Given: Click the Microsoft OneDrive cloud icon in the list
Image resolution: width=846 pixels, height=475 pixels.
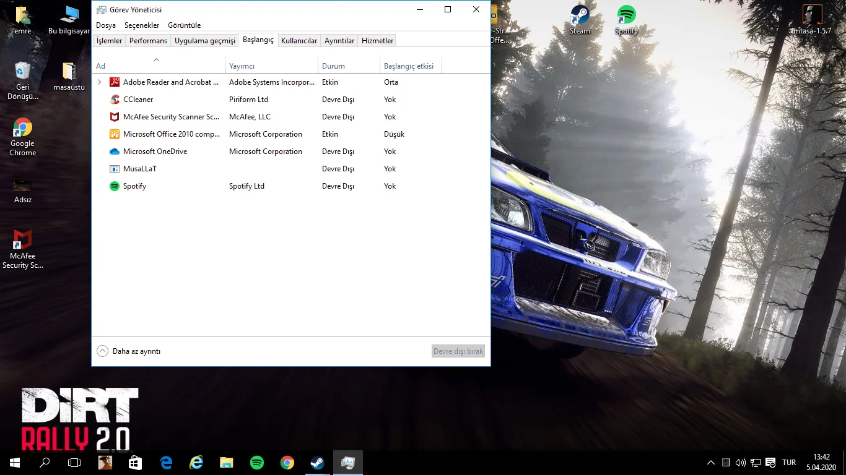Looking at the screenshot, I should [x=114, y=152].
